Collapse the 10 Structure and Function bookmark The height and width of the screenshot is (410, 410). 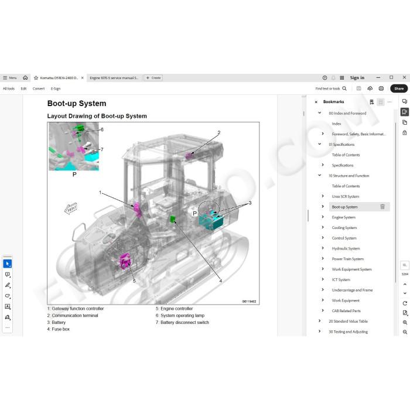(320, 176)
